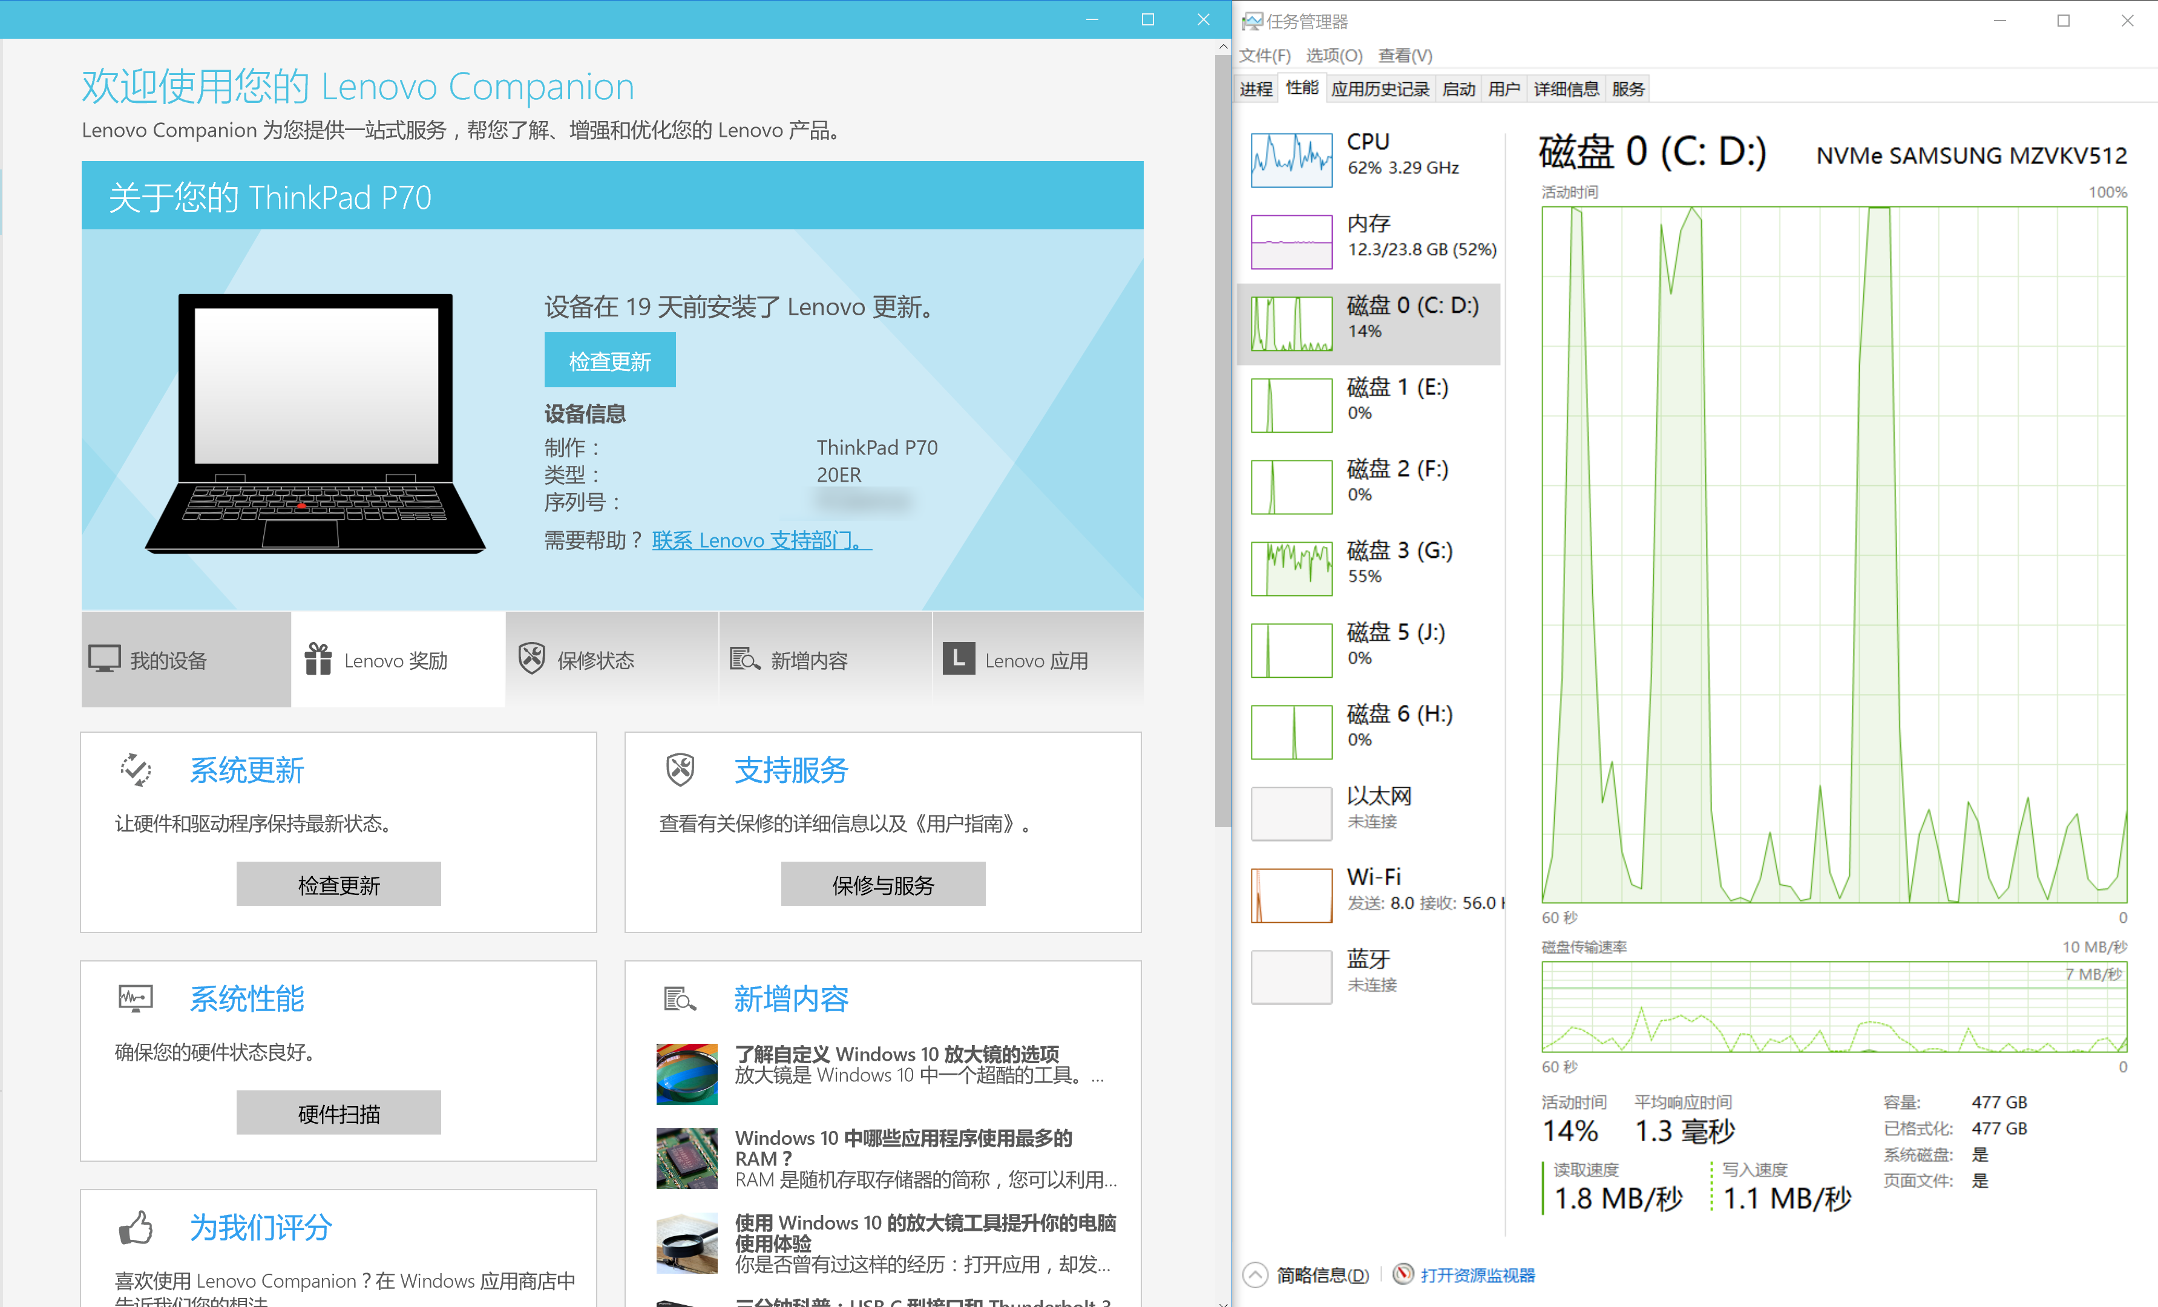Click the Lenovo Rewards gift icon
Viewport: 2158px width, 1307px height.
[x=318, y=660]
